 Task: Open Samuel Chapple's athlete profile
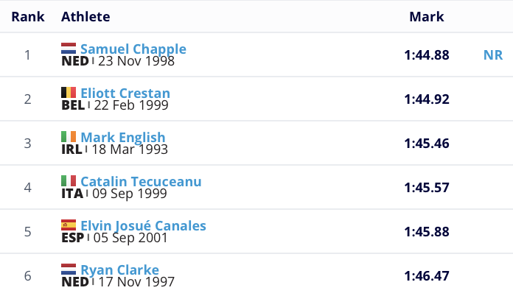pos(133,49)
